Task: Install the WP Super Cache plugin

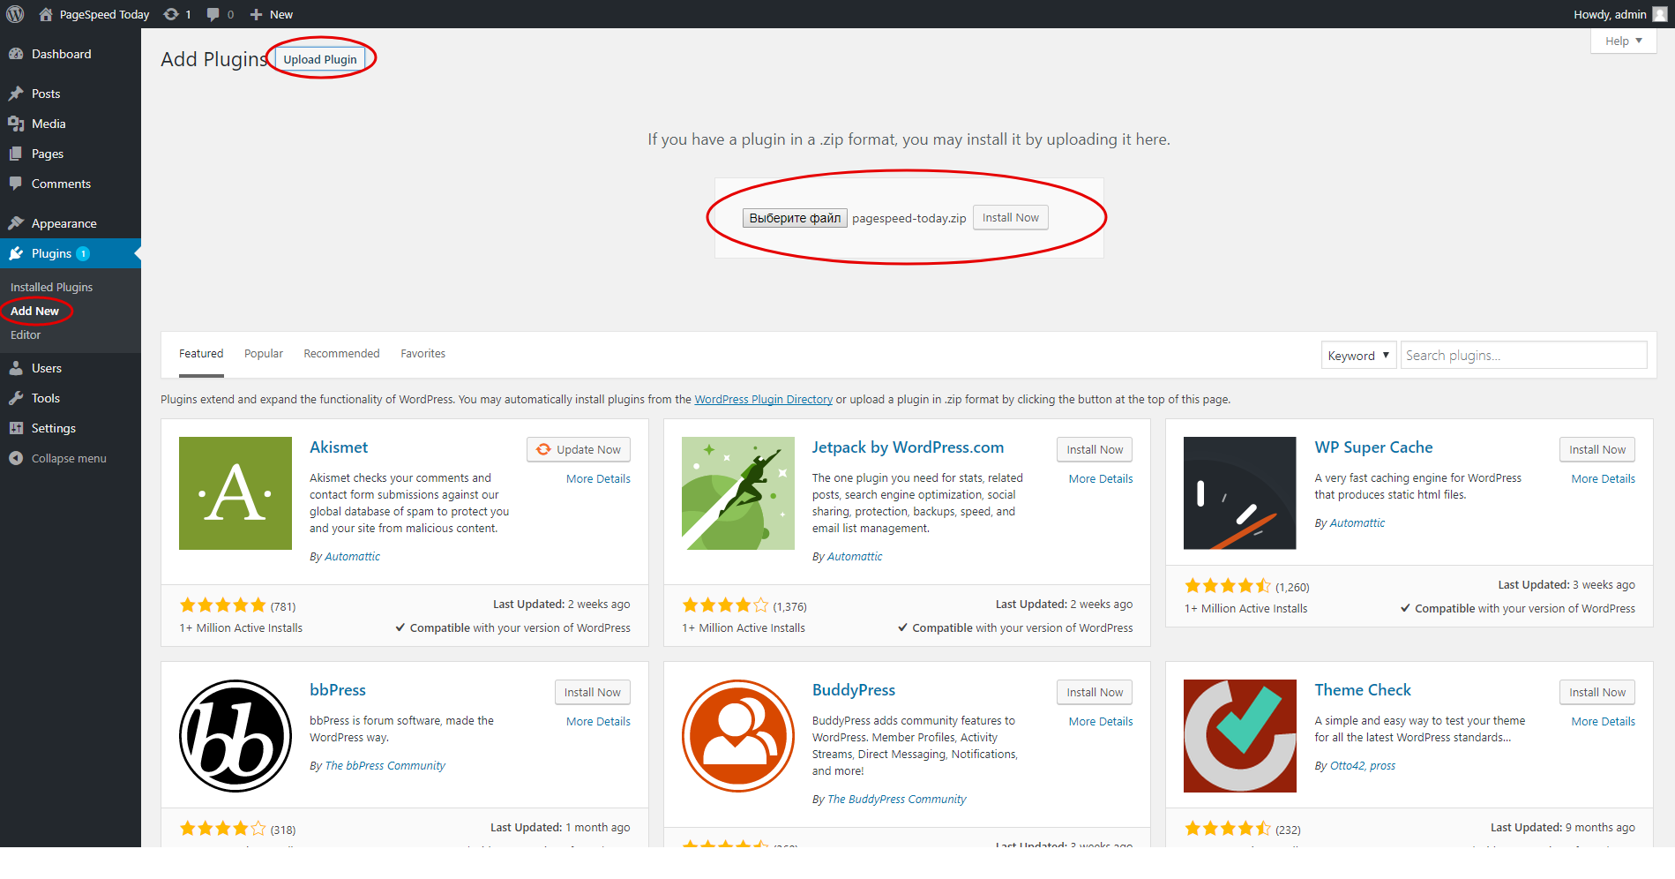Action: click(1597, 449)
